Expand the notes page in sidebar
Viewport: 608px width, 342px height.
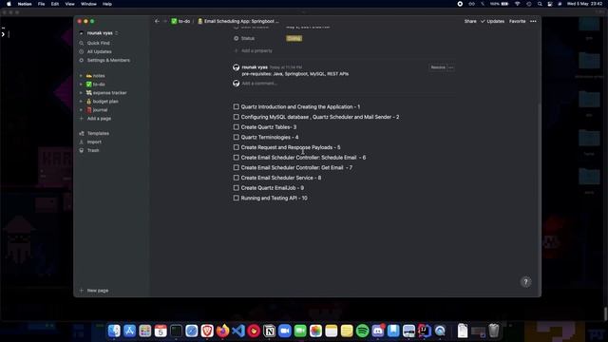(x=81, y=76)
